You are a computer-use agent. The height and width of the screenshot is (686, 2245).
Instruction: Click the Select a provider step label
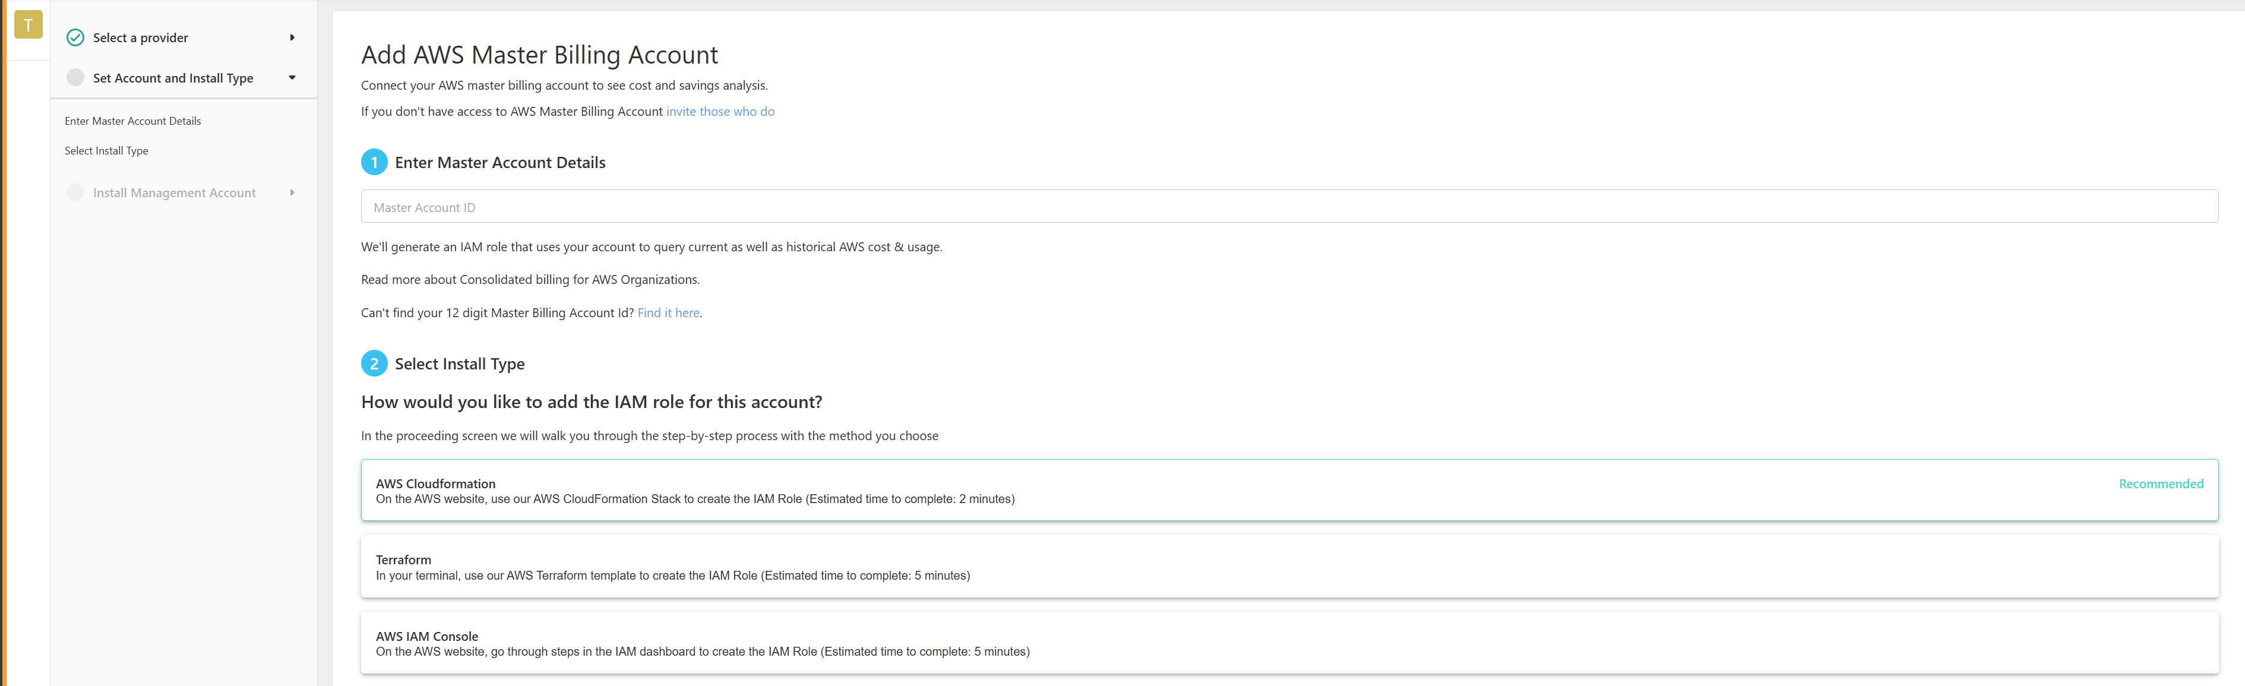(140, 37)
